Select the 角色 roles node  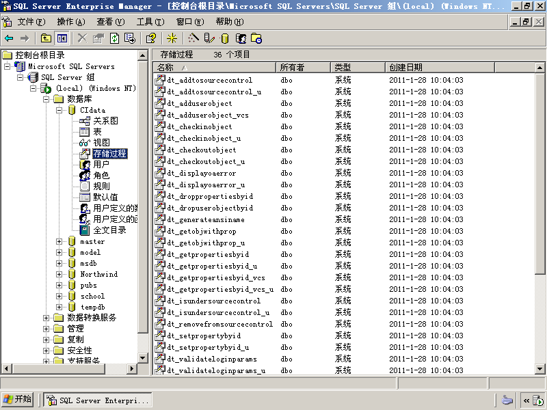pyautogui.click(x=101, y=176)
